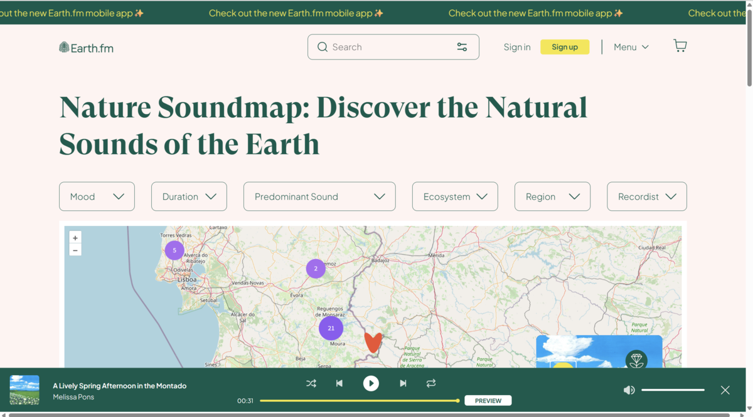753x417 pixels.
Task: Click the Search input field
Action: [x=393, y=47]
